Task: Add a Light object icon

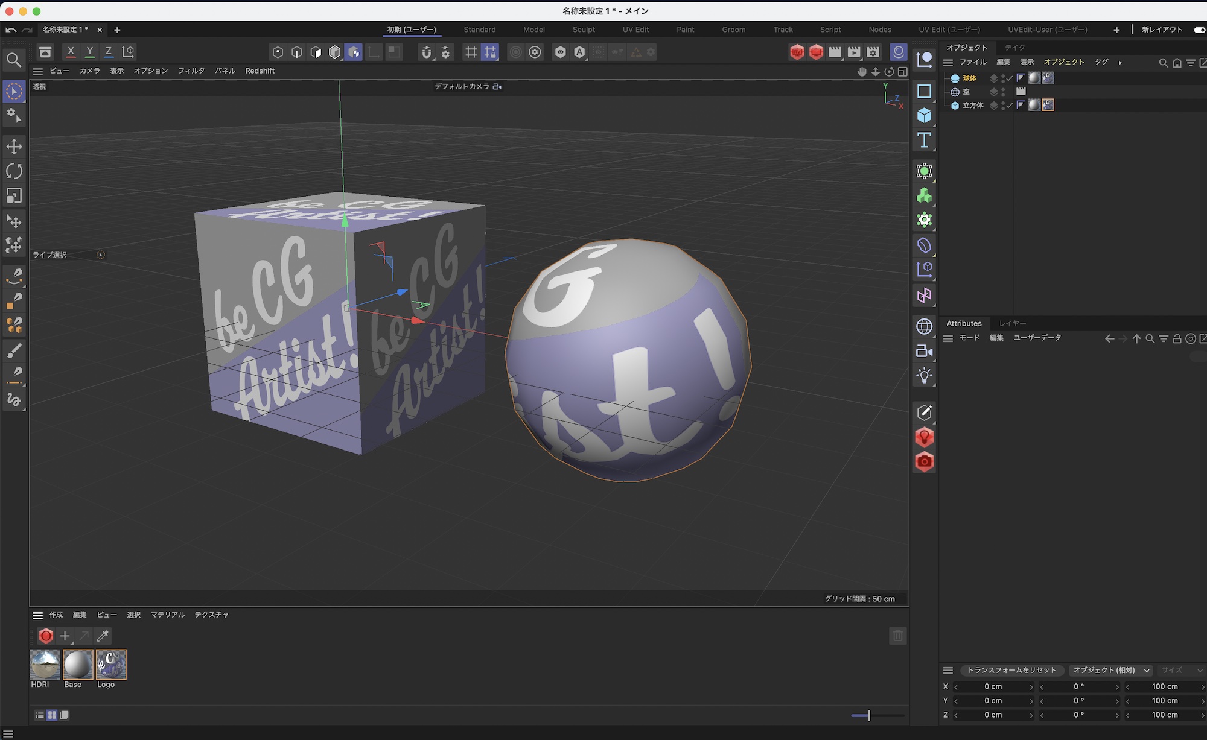Action: (924, 375)
